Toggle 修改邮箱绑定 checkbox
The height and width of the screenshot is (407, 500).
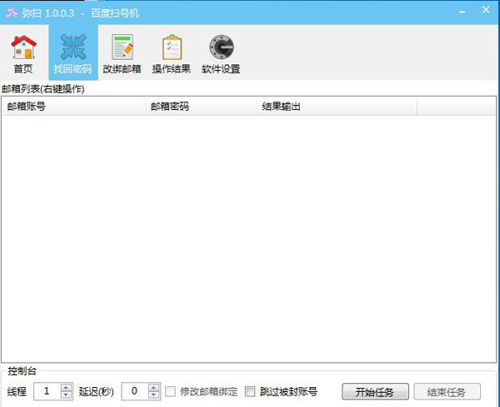tap(170, 391)
